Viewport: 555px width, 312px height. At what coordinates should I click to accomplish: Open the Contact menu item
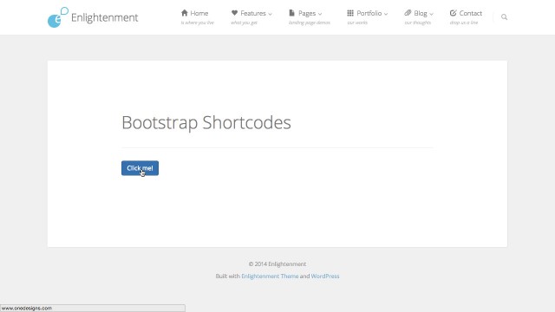pos(471,14)
